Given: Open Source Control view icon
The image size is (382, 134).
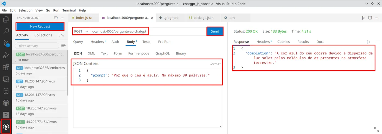Looking at the screenshot, I should point(6,43).
